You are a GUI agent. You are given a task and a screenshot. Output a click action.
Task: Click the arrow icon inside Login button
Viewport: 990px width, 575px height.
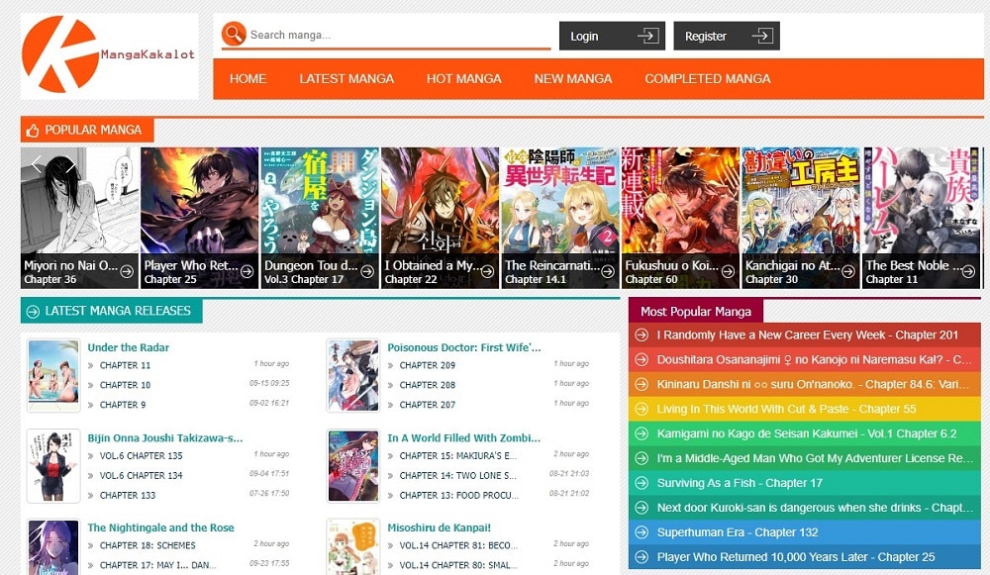[x=647, y=36]
